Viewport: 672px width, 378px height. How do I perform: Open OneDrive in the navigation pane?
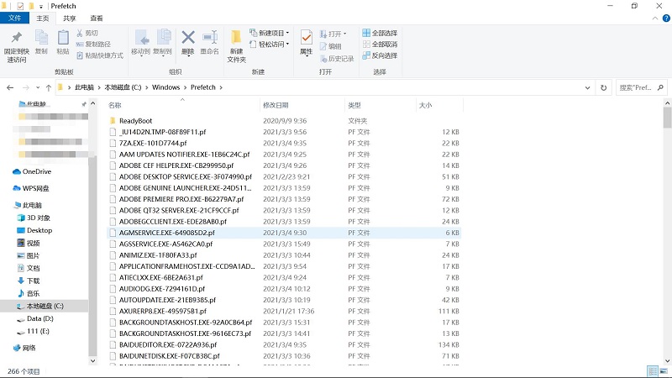(x=36, y=171)
